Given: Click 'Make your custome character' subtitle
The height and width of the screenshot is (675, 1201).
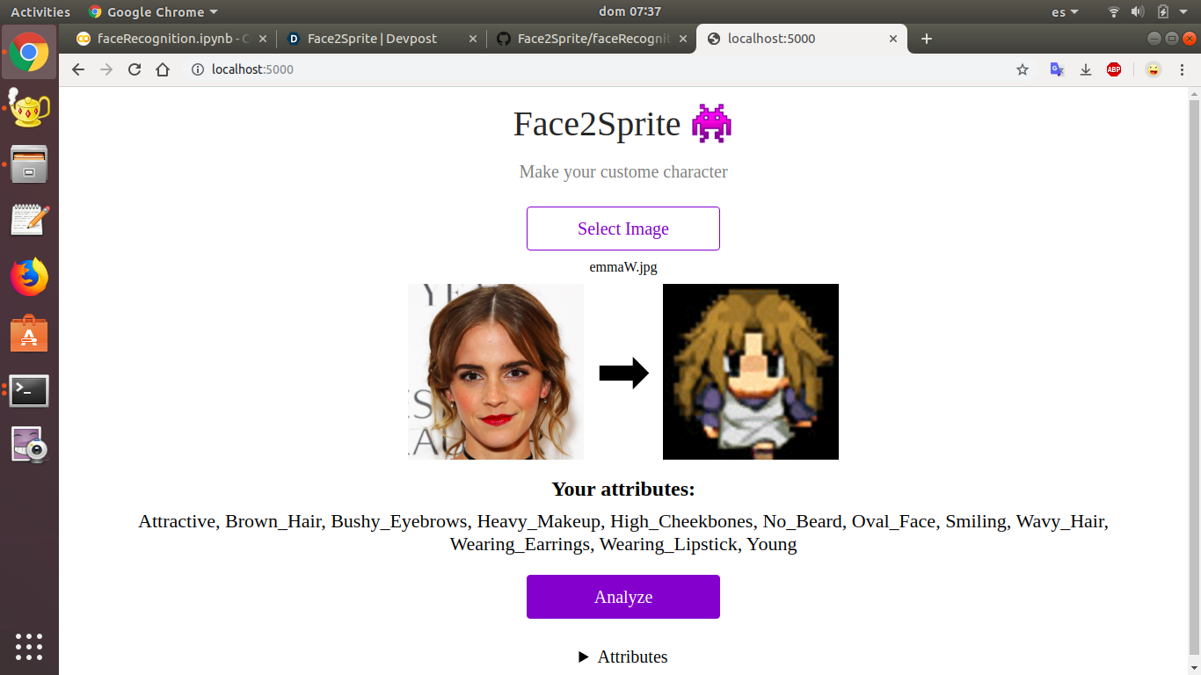Looking at the screenshot, I should click(623, 171).
